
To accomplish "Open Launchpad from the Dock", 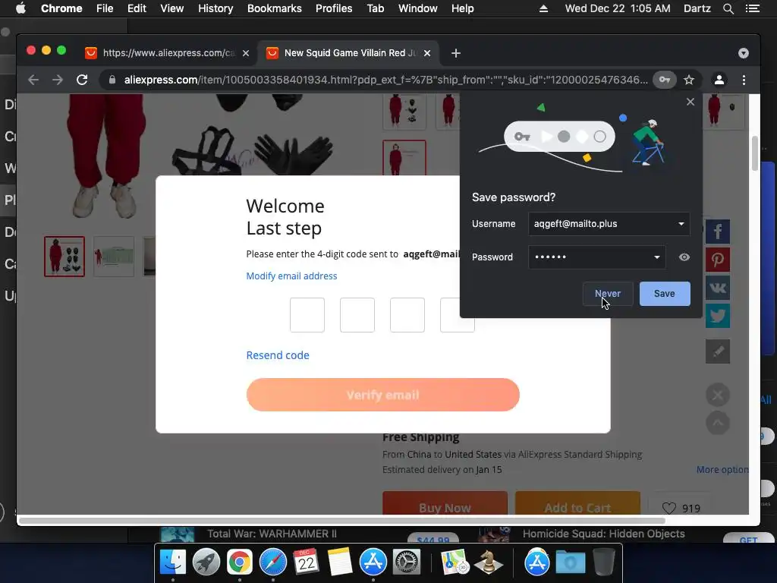I will click(x=206, y=563).
